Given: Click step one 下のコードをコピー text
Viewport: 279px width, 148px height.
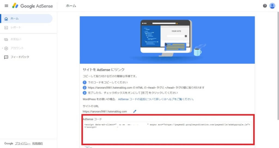Looking at the screenshot, I should click(108, 82).
